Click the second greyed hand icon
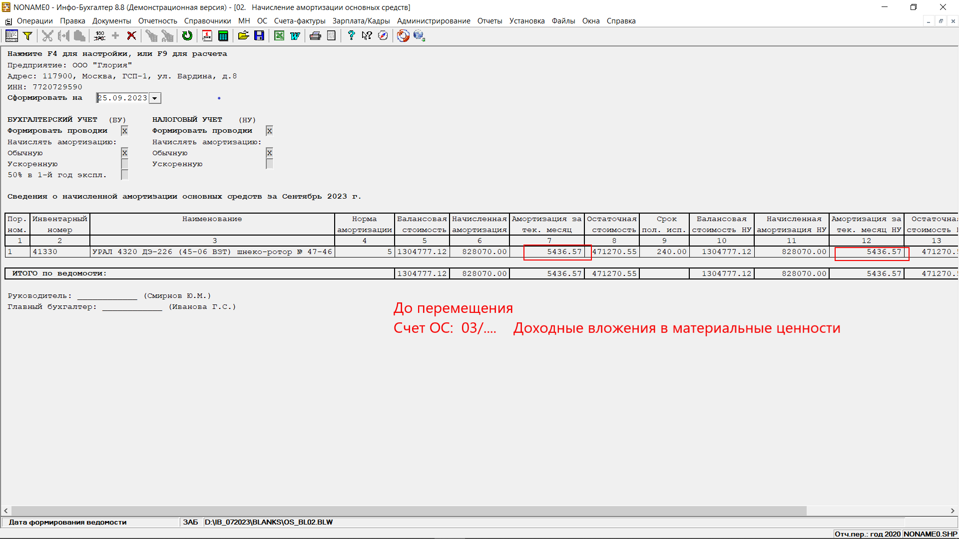This screenshot has height=539, width=959. tap(167, 35)
